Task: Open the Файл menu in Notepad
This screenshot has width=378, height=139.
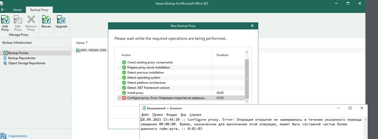Action: point(145,115)
